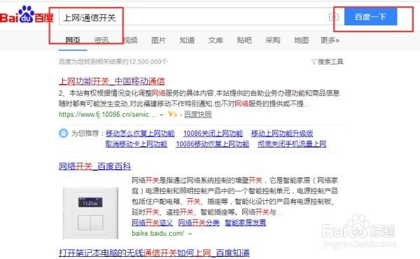Screen dimensions: 420x259
Task: Select the 网页 tab
Action: coord(73,40)
